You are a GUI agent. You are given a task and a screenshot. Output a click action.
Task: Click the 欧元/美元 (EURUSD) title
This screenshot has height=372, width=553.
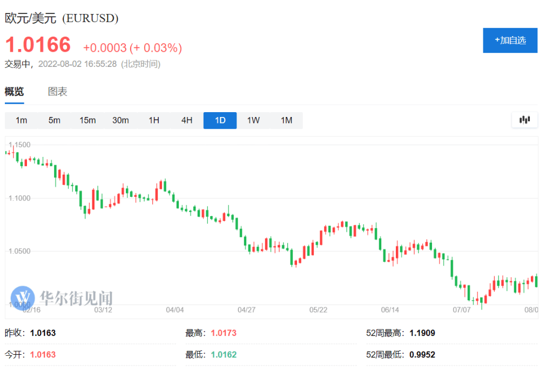click(61, 18)
